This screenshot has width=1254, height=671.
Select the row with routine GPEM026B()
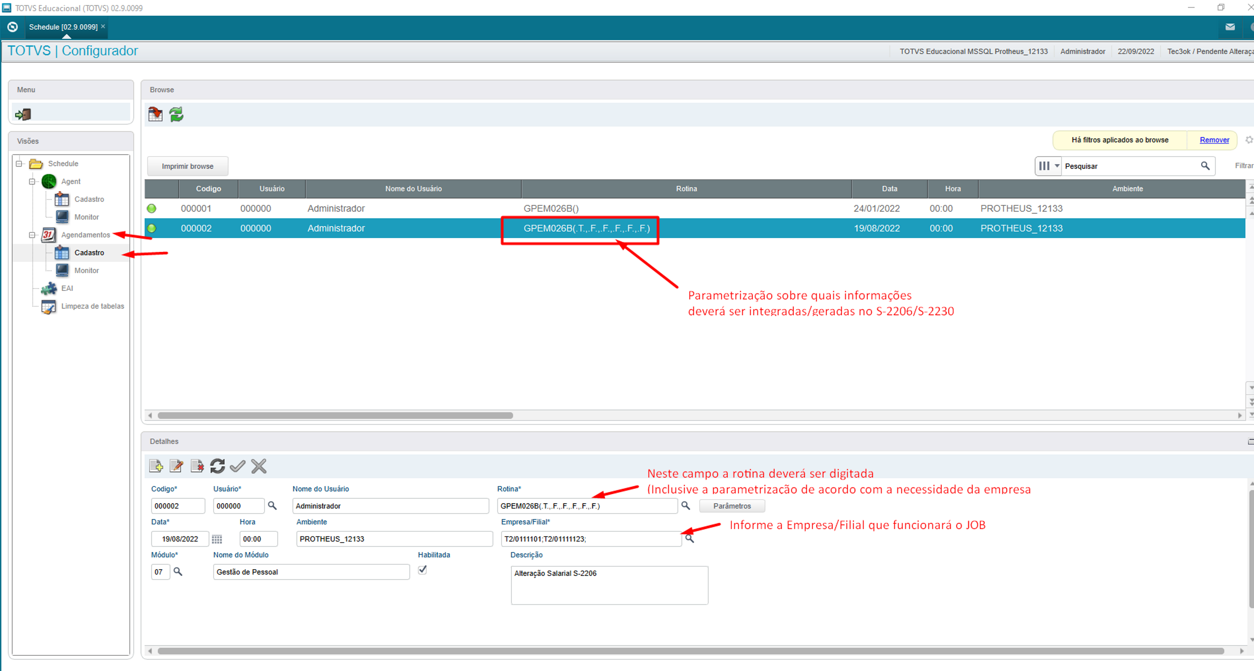coord(695,209)
